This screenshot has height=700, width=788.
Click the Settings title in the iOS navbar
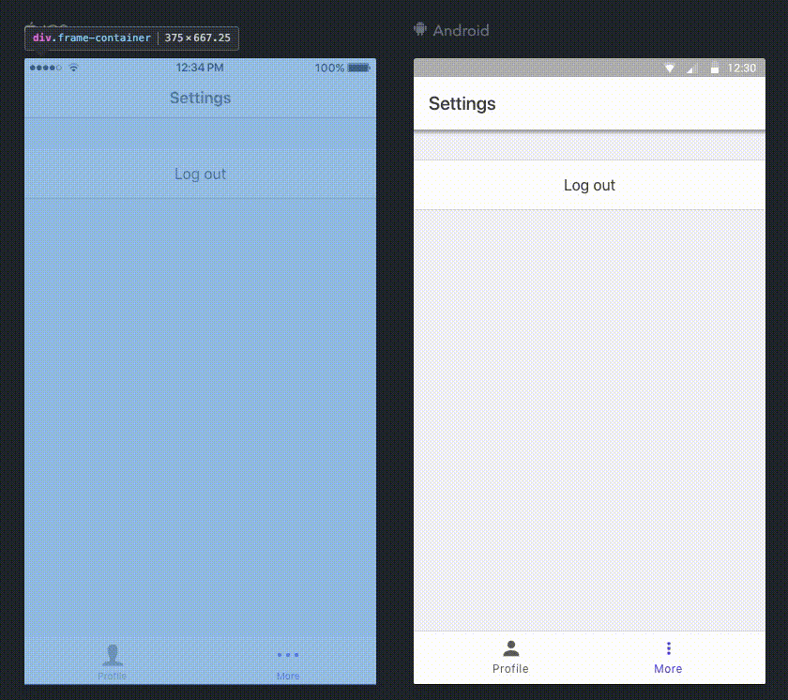tap(200, 98)
